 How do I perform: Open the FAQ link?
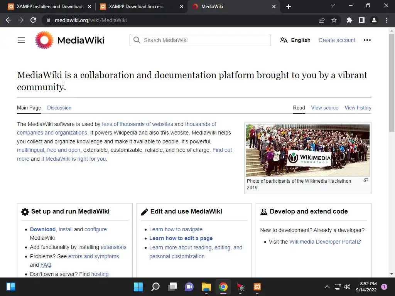[46, 265]
